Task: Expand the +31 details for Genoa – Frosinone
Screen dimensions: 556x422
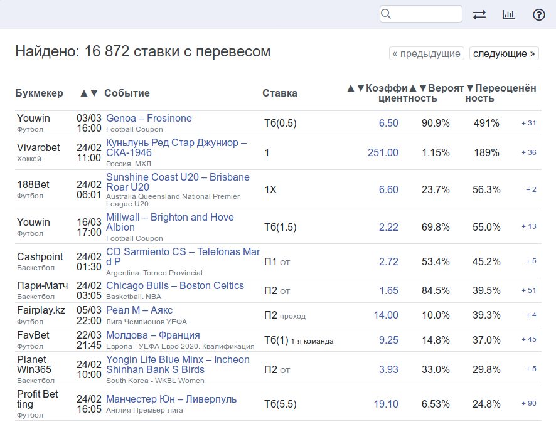Action: click(528, 124)
